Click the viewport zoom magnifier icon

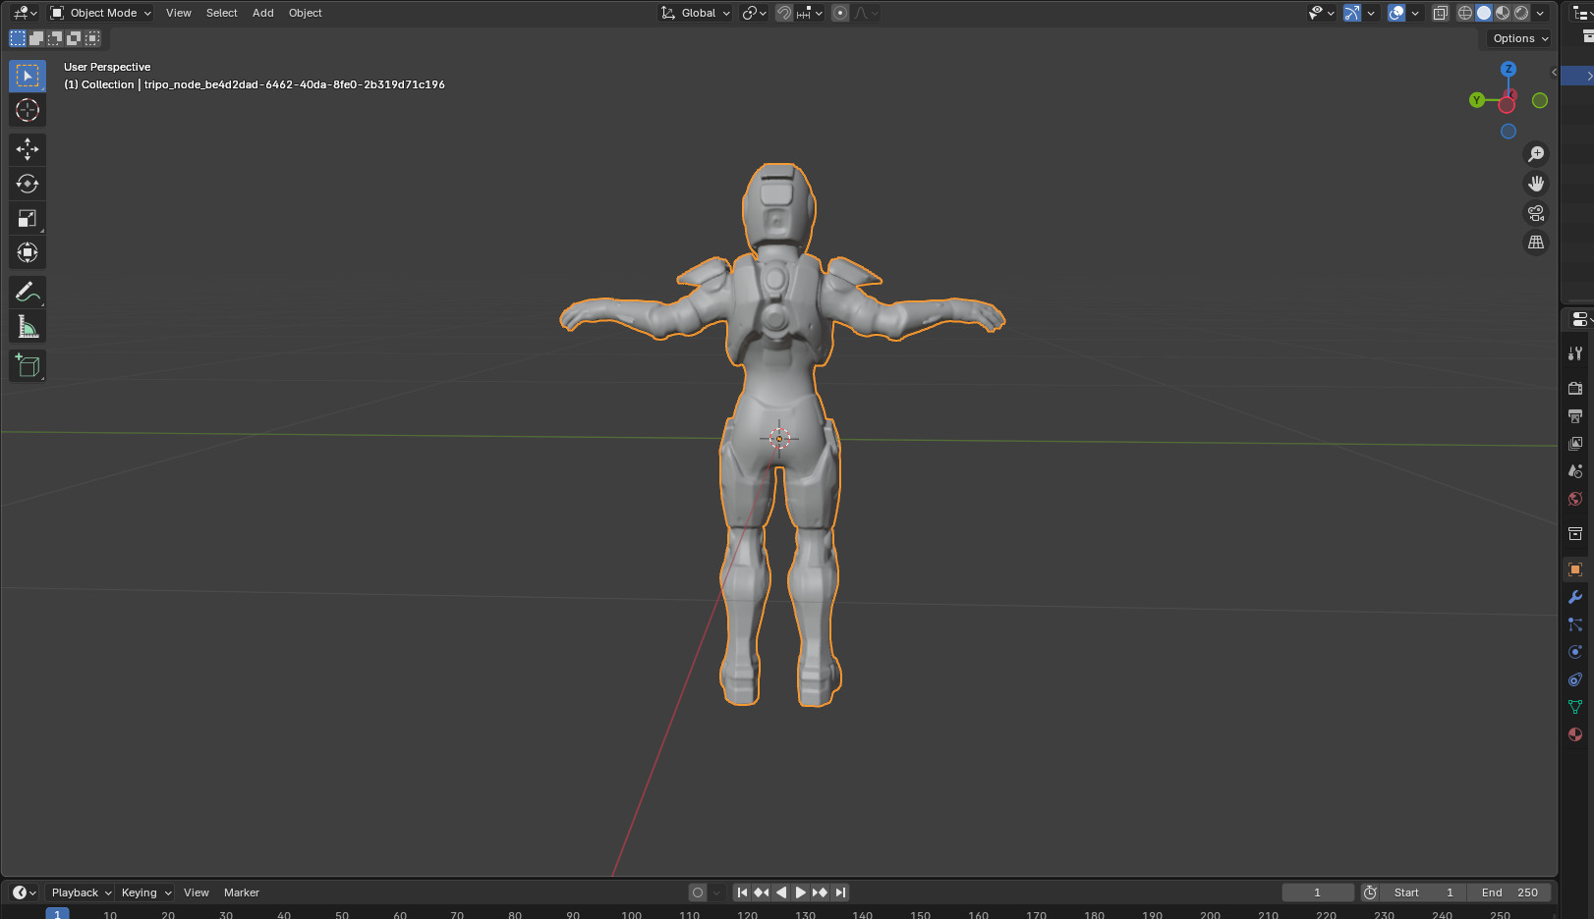tap(1536, 154)
